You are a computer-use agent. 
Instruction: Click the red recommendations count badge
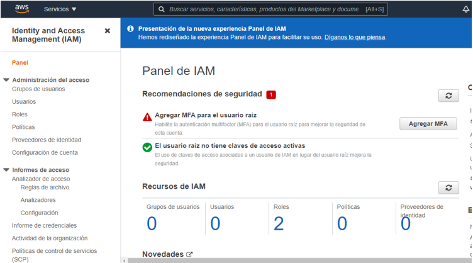pyautogui.click(x=271, y=95)
